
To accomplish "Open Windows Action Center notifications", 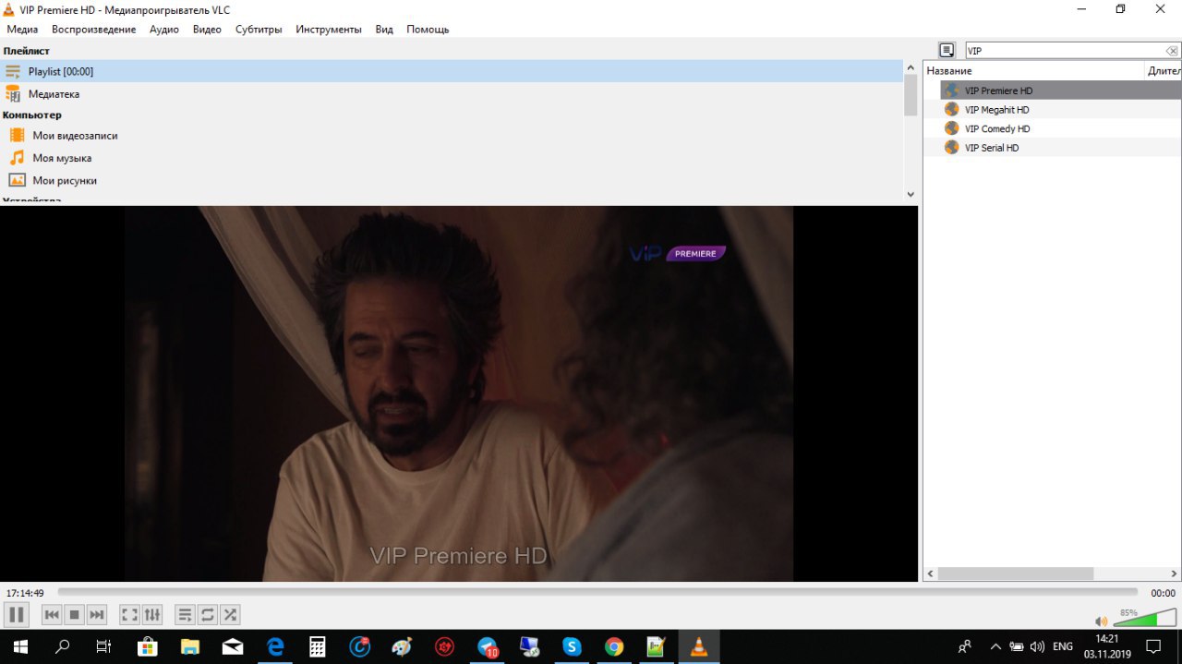I will click(1153, 646).
